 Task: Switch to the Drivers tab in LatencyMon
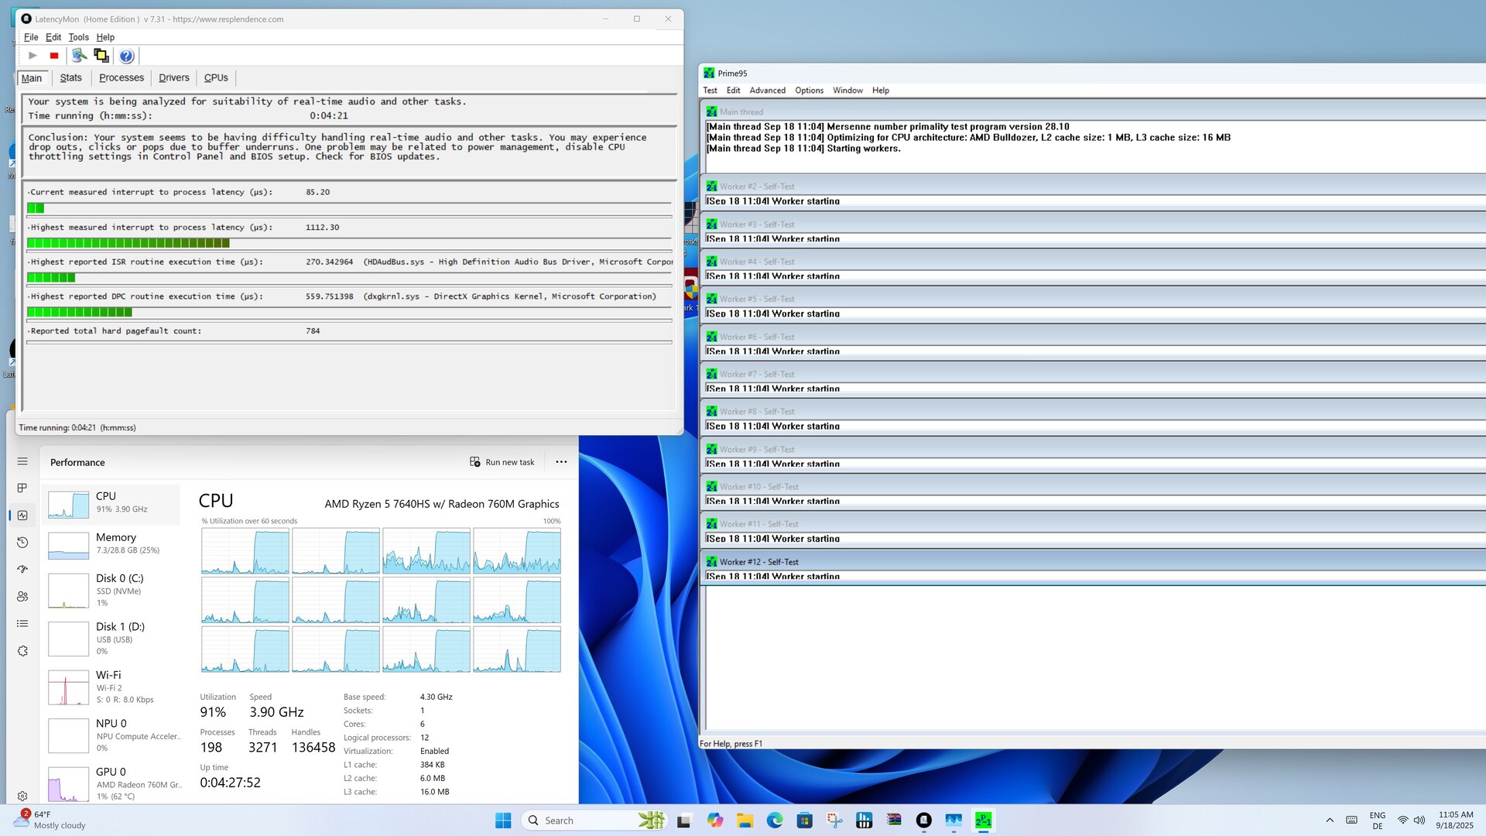[173, 77]
